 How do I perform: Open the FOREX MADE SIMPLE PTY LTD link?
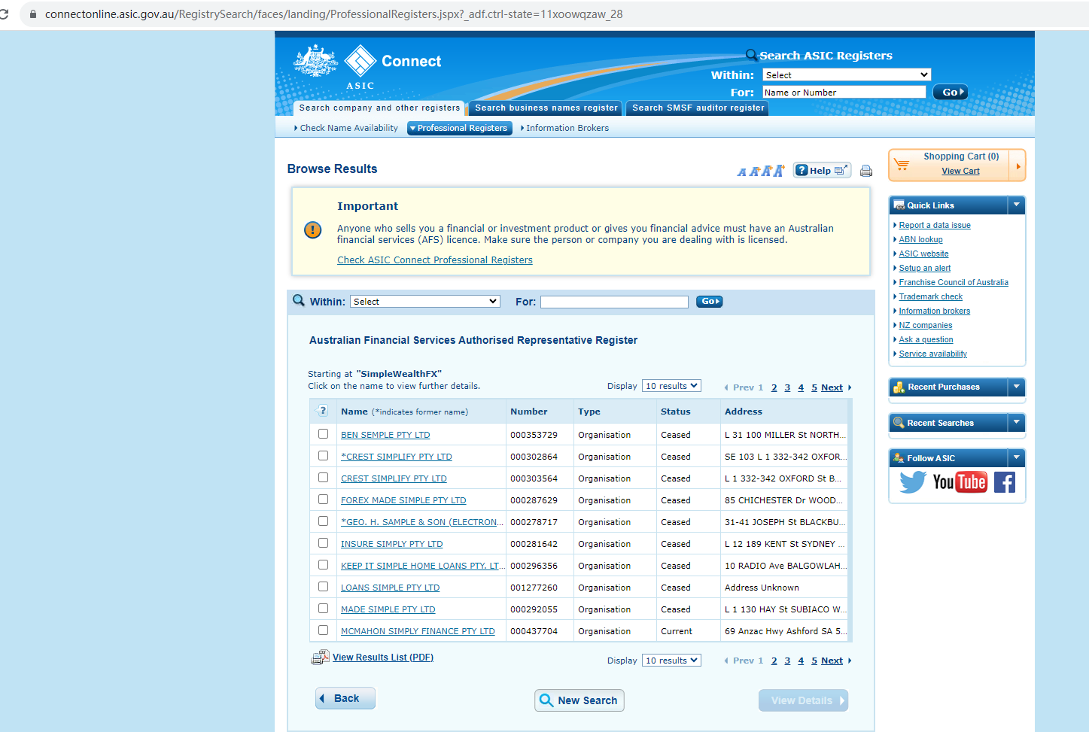point(403,500)
